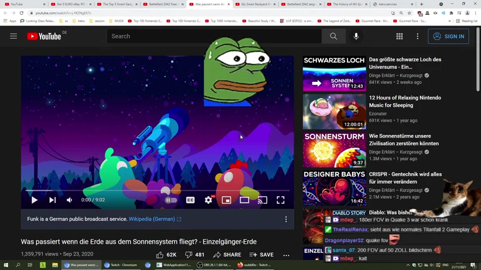
Task: Reload the current page
Action: point(21,13)
